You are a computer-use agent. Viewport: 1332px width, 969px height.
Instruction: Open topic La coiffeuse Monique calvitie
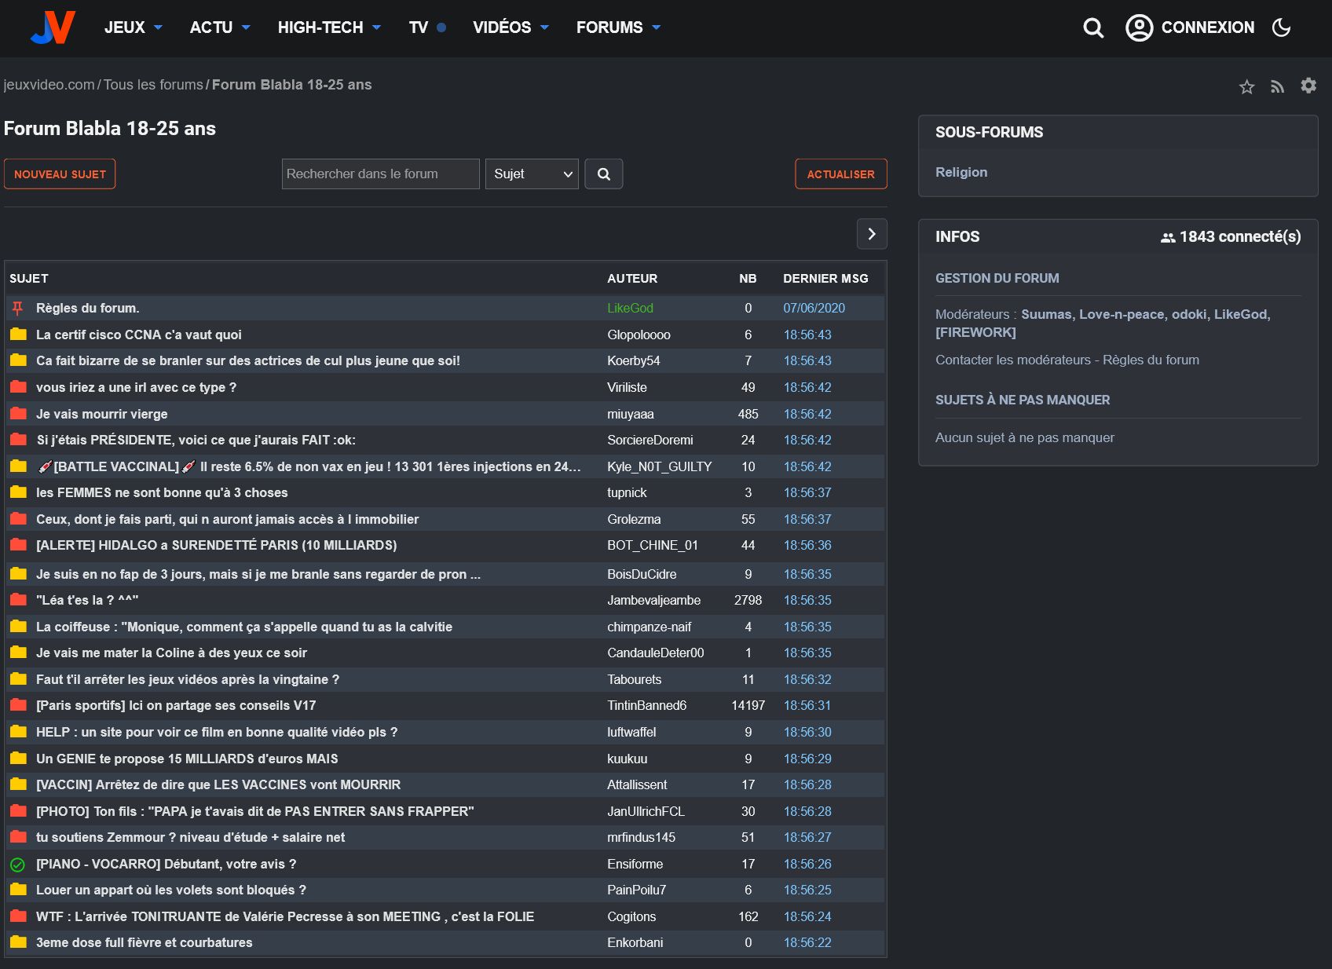244,627
